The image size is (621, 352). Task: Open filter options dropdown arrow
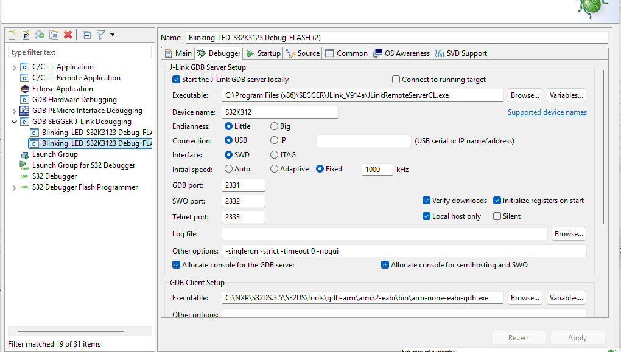[x=113, y=35]
